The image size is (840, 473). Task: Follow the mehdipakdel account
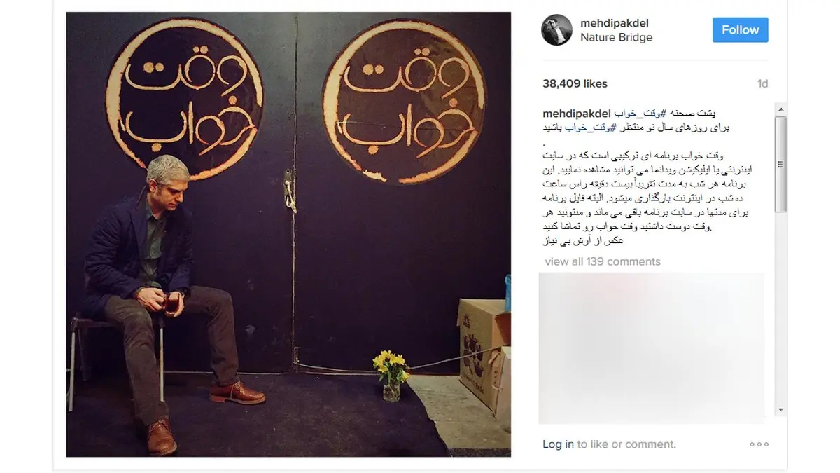coord(740,30)
